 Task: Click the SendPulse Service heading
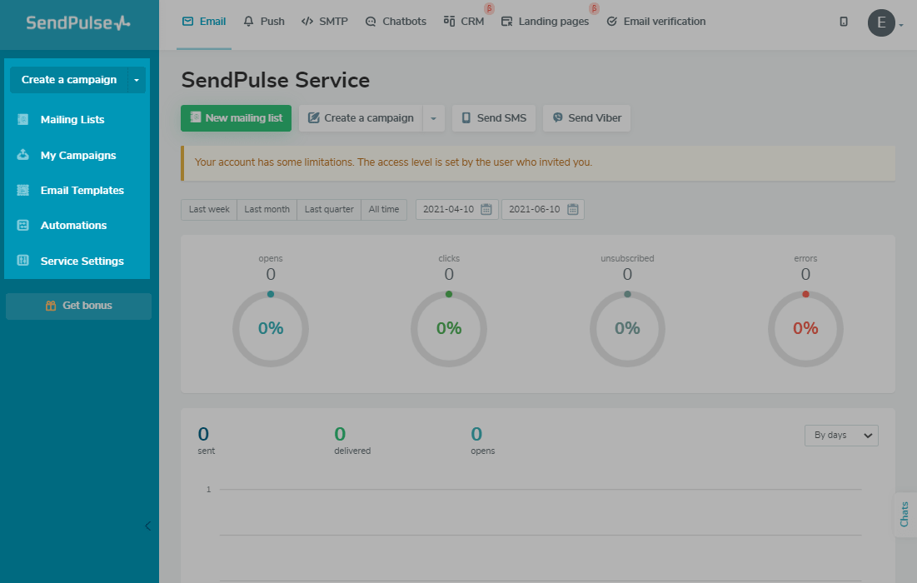point(276,80)
